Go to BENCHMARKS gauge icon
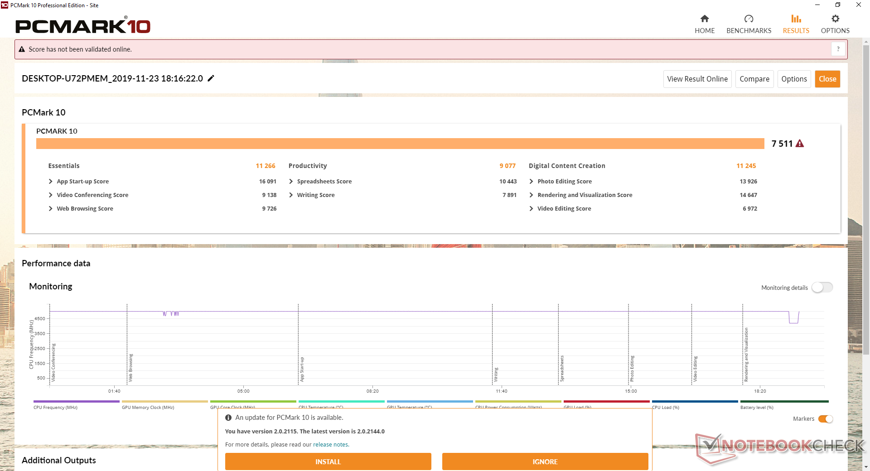 coord(749,19)
